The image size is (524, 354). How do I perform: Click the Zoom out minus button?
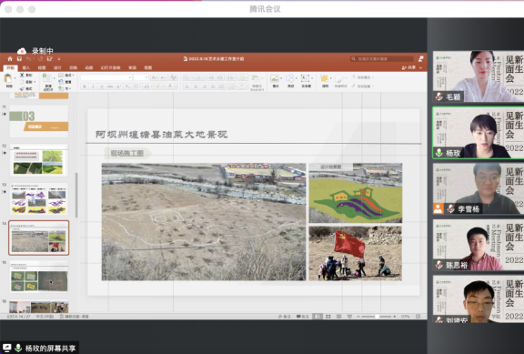click(358, 316)
